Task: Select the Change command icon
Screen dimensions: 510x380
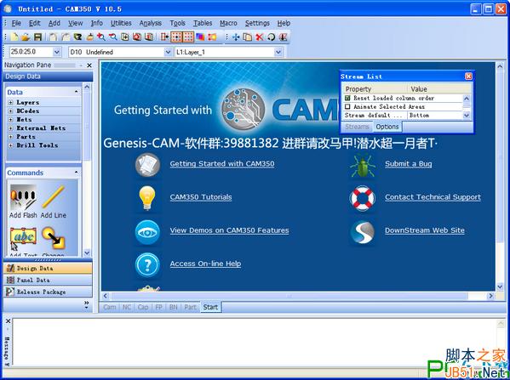Action: pyautogui.click(x=54, y=238)
